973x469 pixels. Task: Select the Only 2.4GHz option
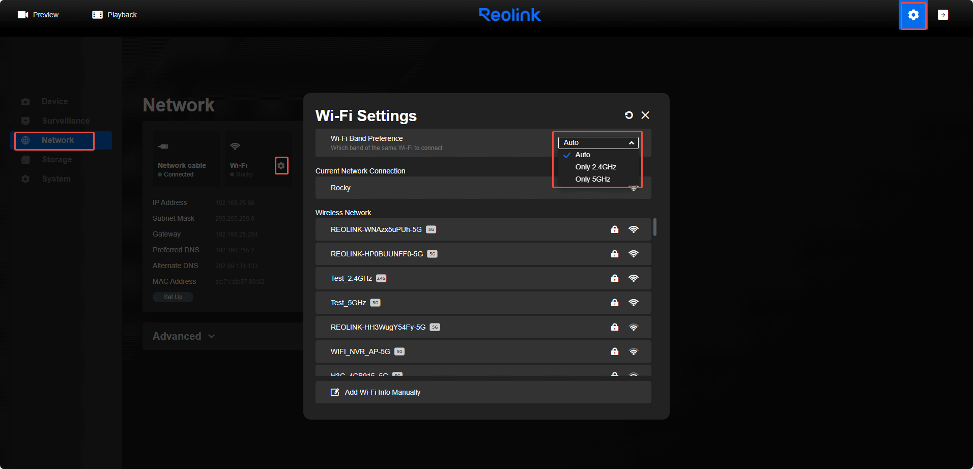[595, 167]
